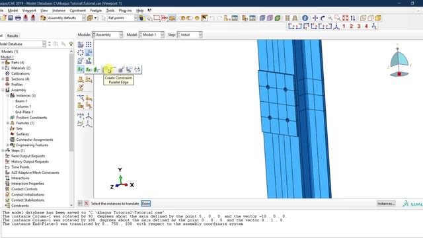423x238 pixels.
Task: Switch to the Results tab
Action: tap(13, 36)
